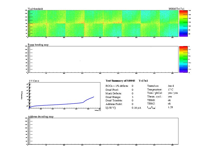
Task: Click the I-V-Curve plot title
Action: [34, 81]
